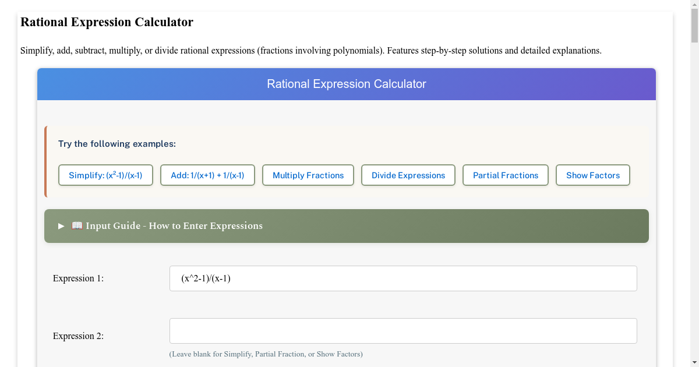The height and width of the screenshot is (367, 699).
Task: Select the "Simplify: (x²-1)/(x-1)" example
Action: tap(105, 175)
